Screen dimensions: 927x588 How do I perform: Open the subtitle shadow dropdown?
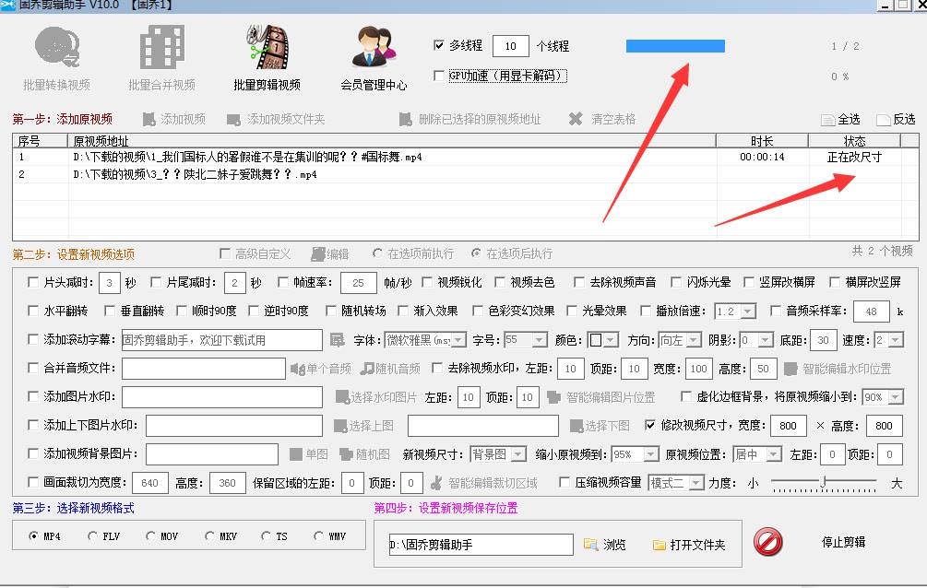[x=766, y=340]
